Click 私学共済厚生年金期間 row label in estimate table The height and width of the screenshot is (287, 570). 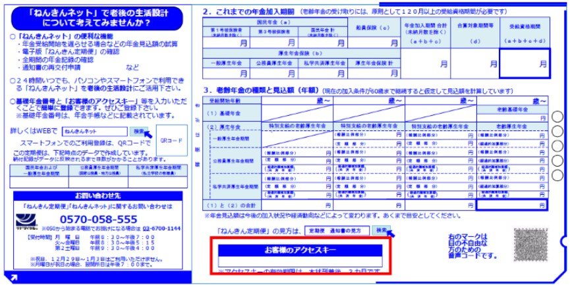tap(236, 186)
